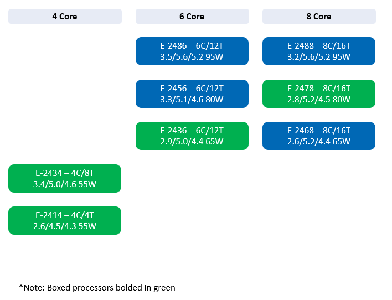Select the E-2414 4C/4T model name
The height and width of the screenshot is (300, 392).
click(x=65, y=215)
